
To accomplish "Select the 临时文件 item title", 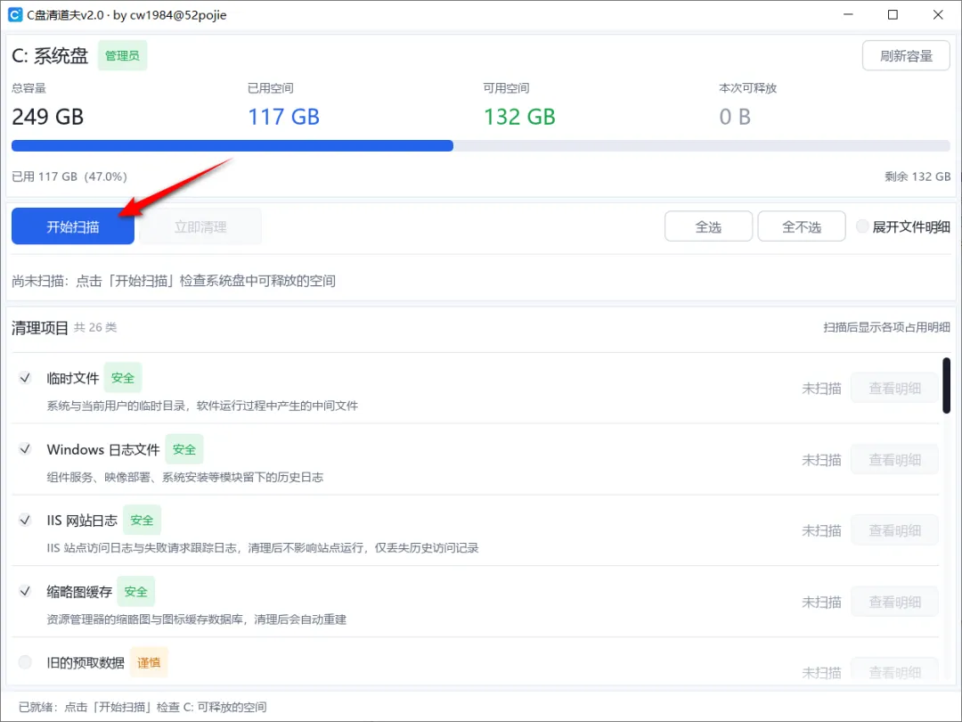I will (73, 378).
